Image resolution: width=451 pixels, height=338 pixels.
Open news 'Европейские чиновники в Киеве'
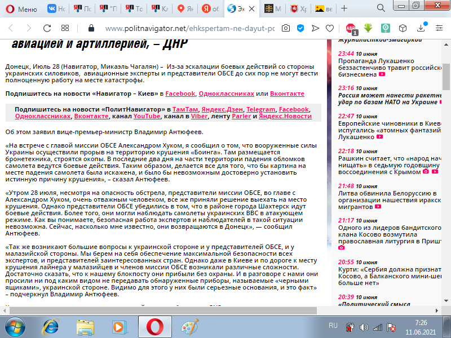pos(390,130)
